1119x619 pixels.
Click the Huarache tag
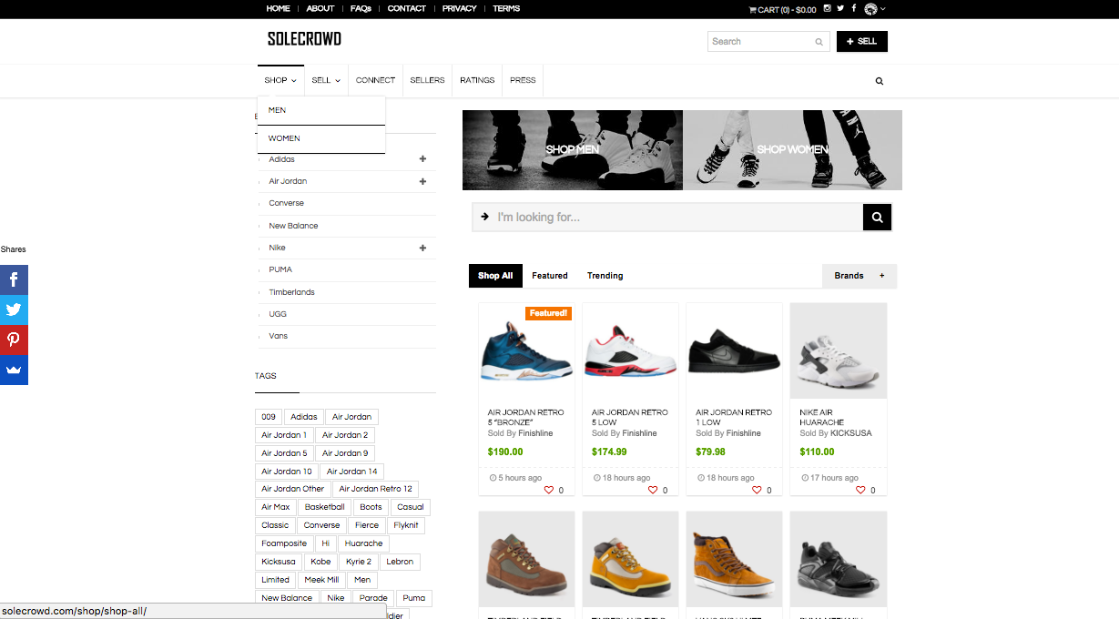click(x=363, y=543)
